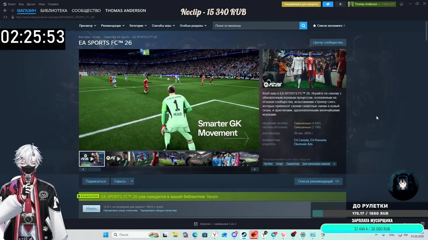This screenshot has width=428, height=240.
Task: Add a tag with the plus button
Action: coord(334,164)
